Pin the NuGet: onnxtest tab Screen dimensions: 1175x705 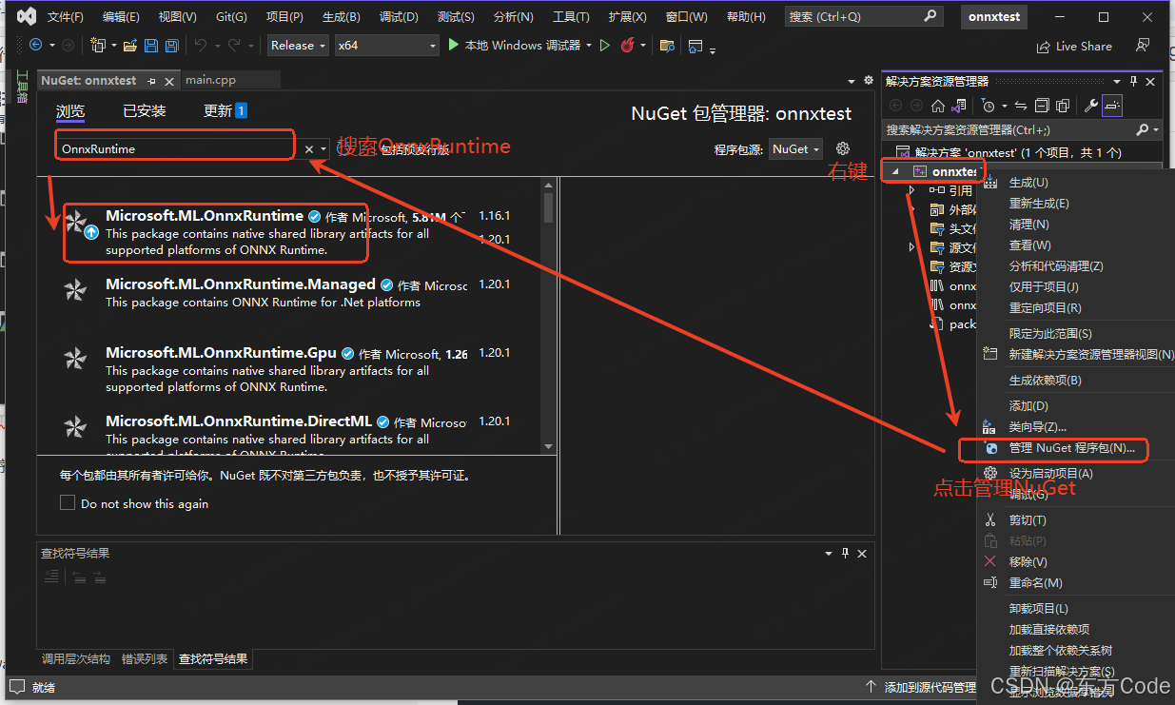click(x=152, y=82)
